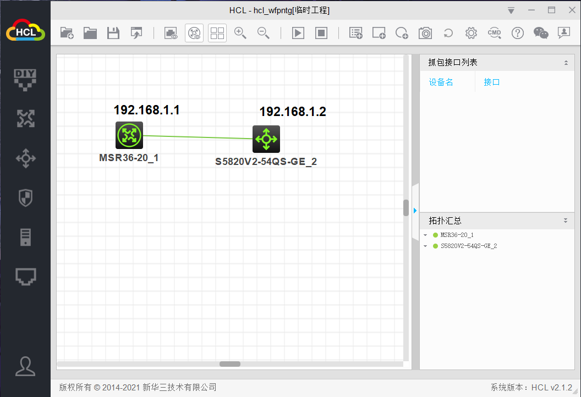Select the terminal host category in sidebar
581x397 pixels.
[25, 237]
